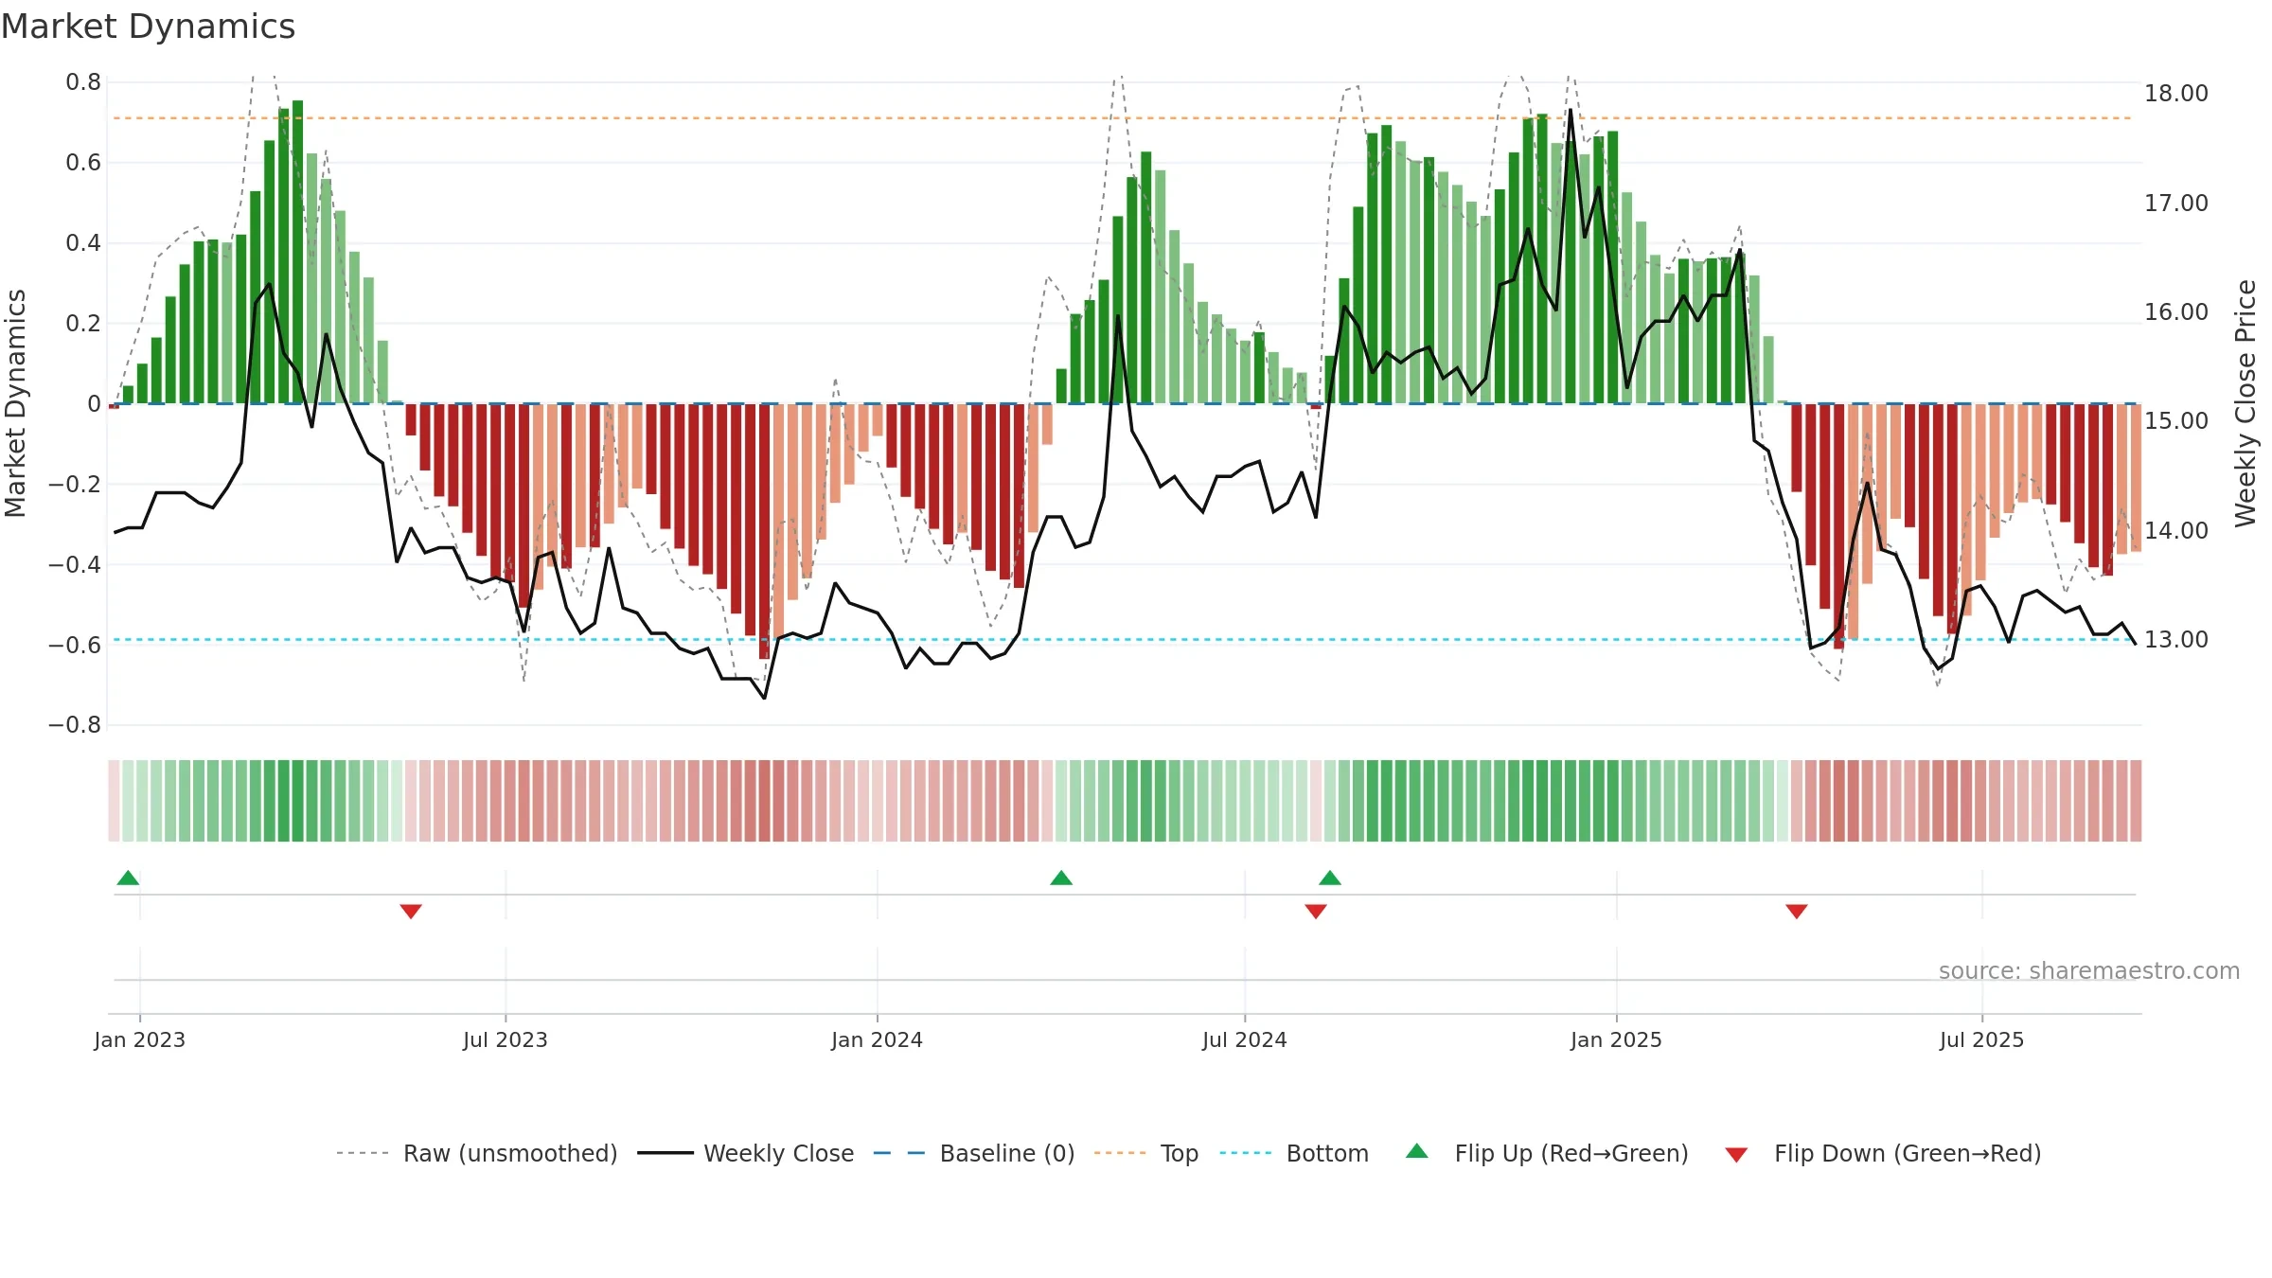Click the 18.00 price axis label
Image resolution: width=2272 pixels, height=1278 pixels.
(x=2176, y=94)
